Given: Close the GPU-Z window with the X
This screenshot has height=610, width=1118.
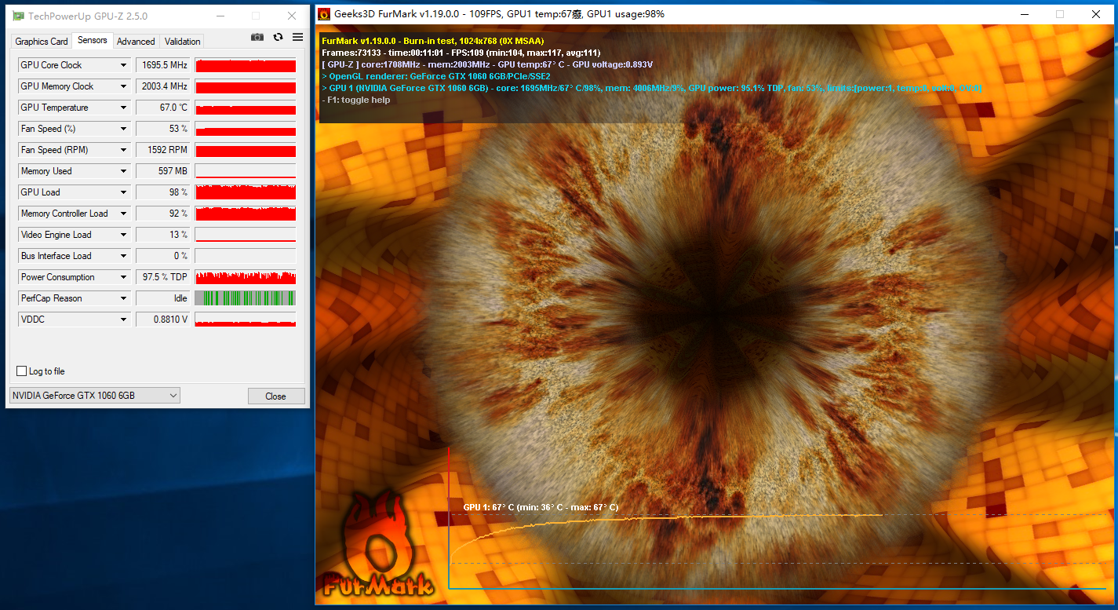Looking at the screenshot, I should [292, 16].
